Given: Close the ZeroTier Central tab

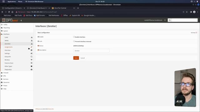Looking at the screenshot, I should pyautogui.click(x=74, y=8).
